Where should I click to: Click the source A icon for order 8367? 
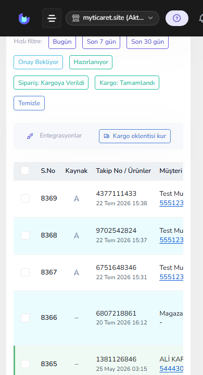click(x=77, y=272)
